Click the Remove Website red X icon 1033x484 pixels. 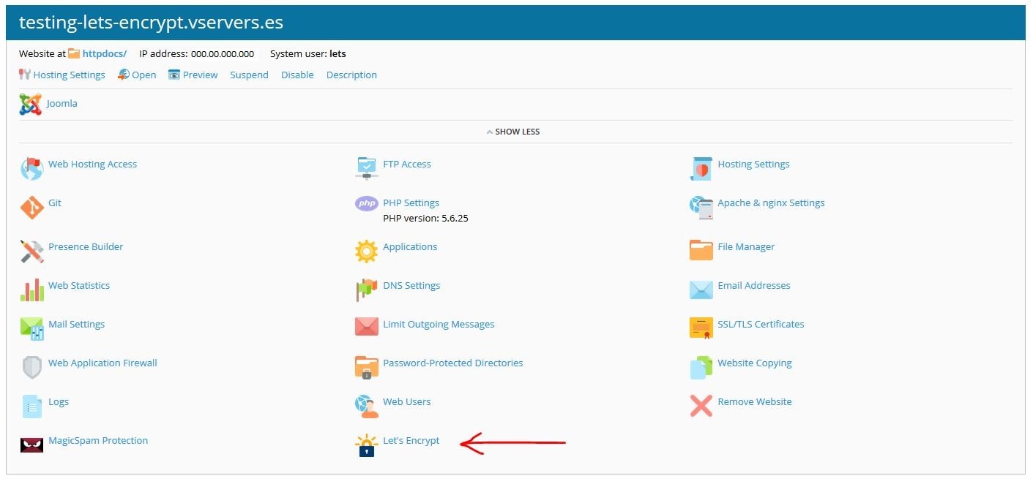point(701,406)
